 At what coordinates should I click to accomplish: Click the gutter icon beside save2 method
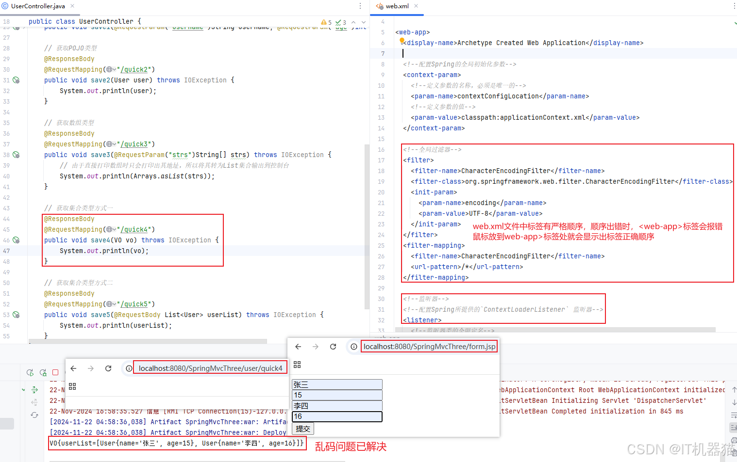[16, 80]
